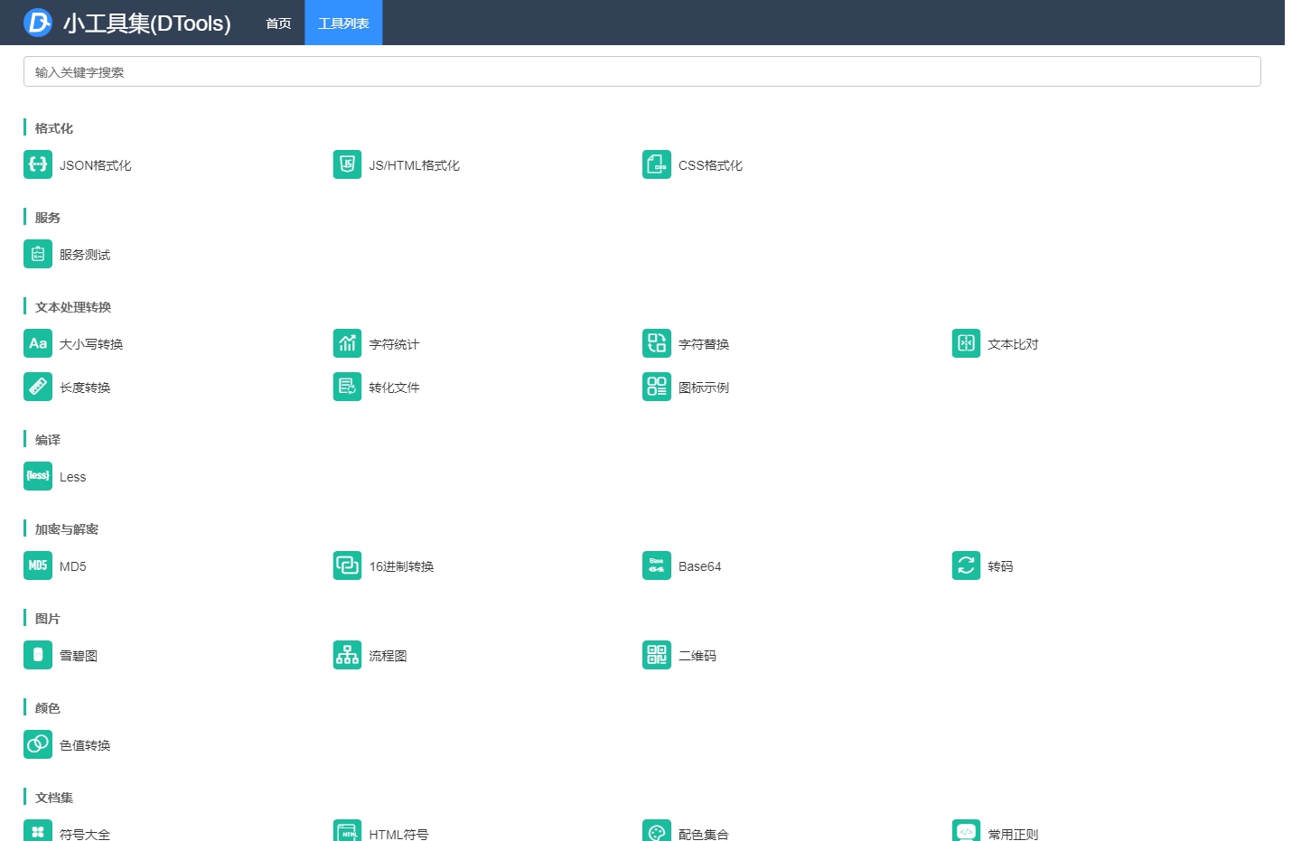Open the HTML符号 icon
The width and height of the screenshot is (1292, 841).
347,831
